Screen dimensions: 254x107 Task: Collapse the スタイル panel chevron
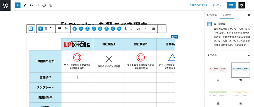(x=249, y=55)
